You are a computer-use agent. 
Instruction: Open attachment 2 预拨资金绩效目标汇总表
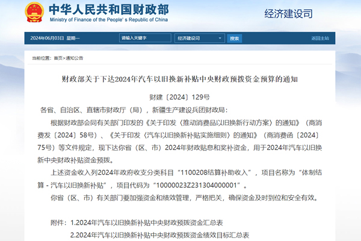(159, 234)
